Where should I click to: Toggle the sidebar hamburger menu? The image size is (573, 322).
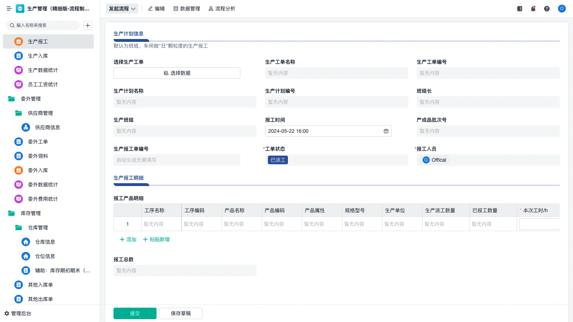point(9,9)
